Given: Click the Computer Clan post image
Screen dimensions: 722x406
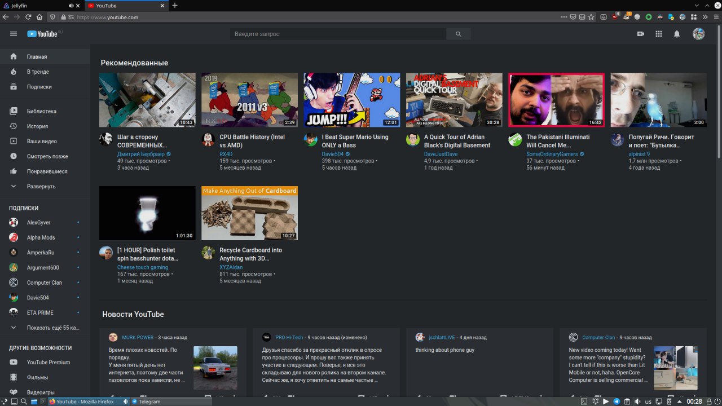Looking at the screenshot, I should pyautogui.click(x=675, y=368).
